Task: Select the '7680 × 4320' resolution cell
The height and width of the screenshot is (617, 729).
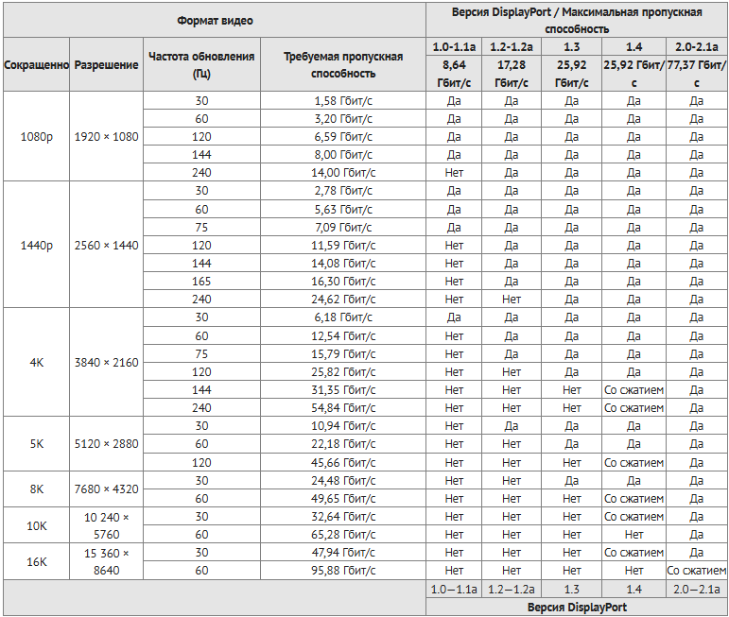Action: tap(107, 489)
